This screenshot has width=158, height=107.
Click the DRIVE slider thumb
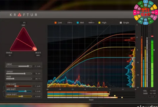pos(28,66)
